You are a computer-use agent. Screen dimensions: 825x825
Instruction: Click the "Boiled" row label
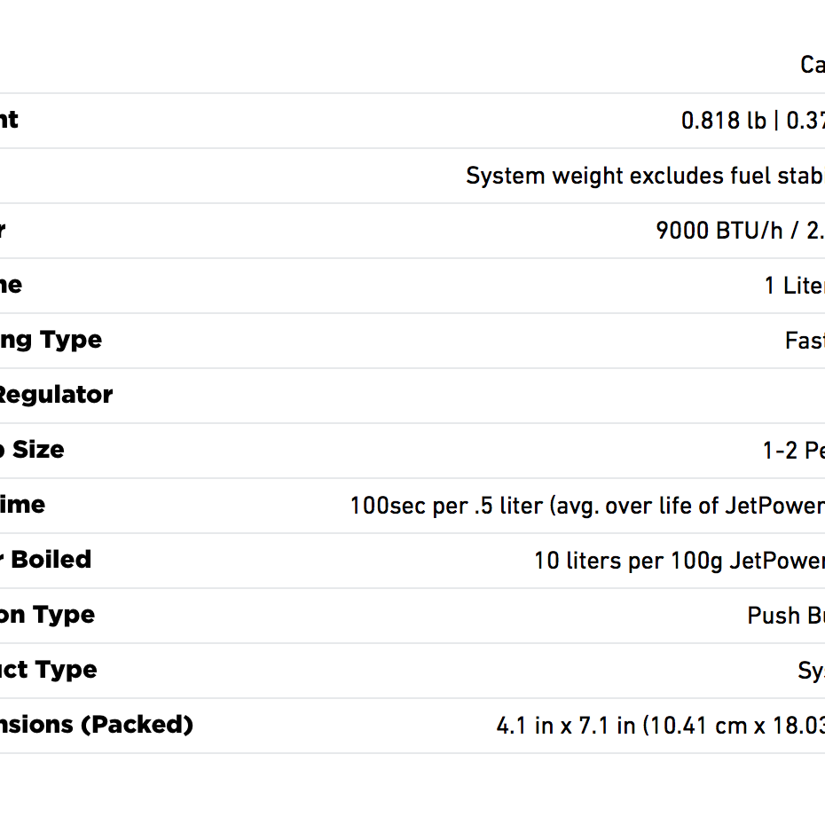point(51,560)
